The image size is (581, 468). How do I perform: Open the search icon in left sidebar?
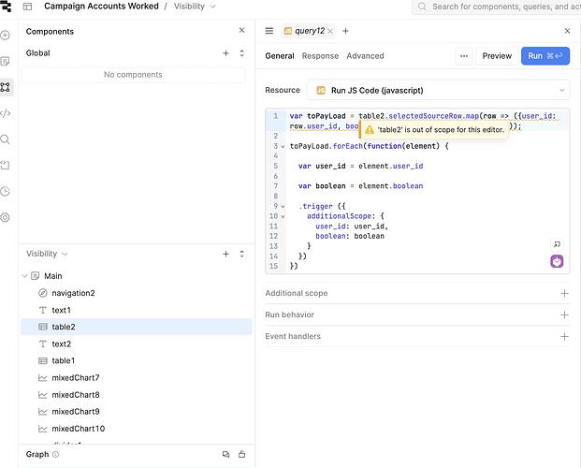pyautogui.click(x=6, y=139)
